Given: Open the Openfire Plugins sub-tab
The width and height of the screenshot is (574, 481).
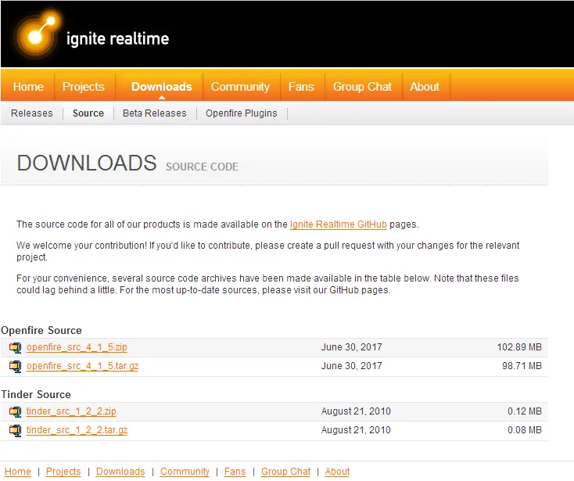Looking at the screenshot, I should pos(241,113).
